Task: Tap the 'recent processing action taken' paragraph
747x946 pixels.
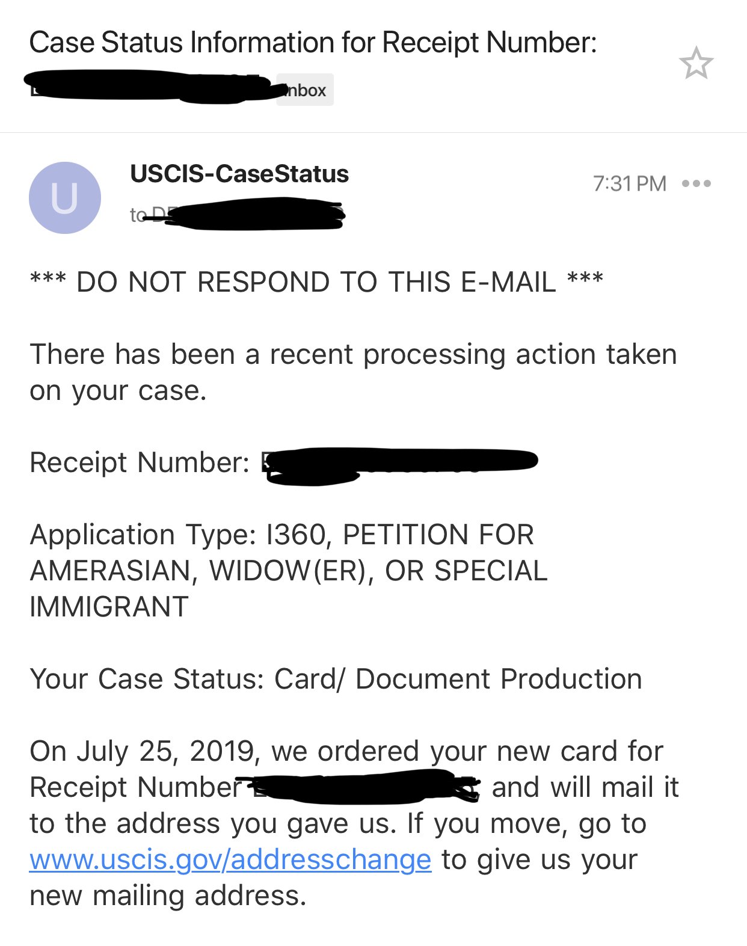Action: coord(353,372)
